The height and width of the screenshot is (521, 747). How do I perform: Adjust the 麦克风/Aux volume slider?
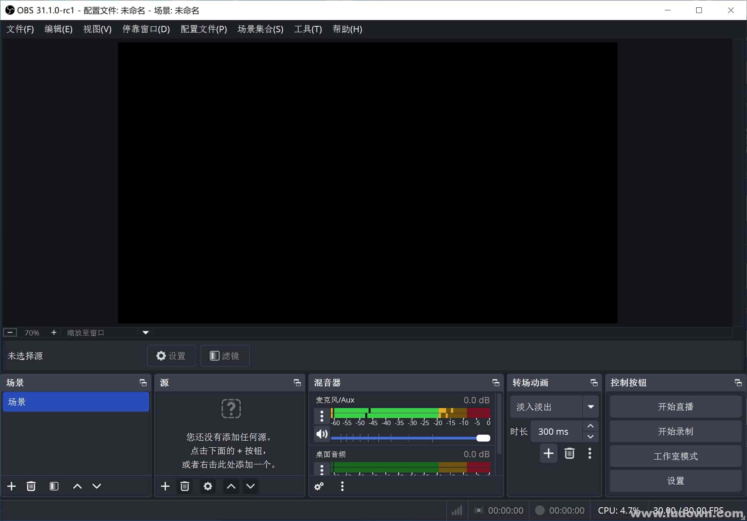(x=483, y=438)
